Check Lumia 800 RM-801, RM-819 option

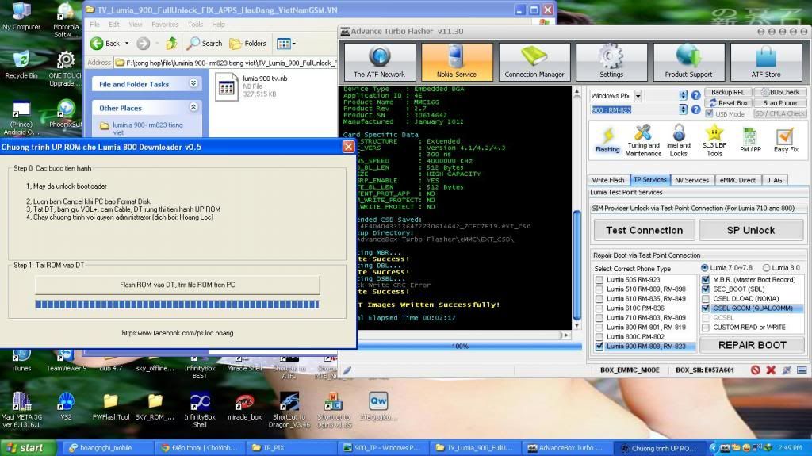click(599, 328)
